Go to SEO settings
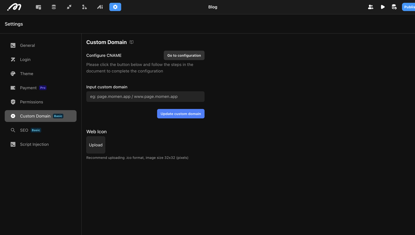The height and width of the screenshot is (235, 415). coord(24,130)
